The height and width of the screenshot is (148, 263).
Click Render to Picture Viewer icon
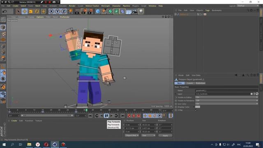click(83, 12)
